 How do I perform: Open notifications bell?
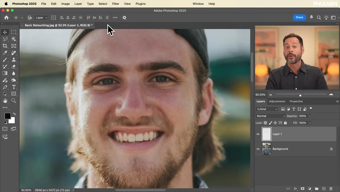tap(311, 17)
